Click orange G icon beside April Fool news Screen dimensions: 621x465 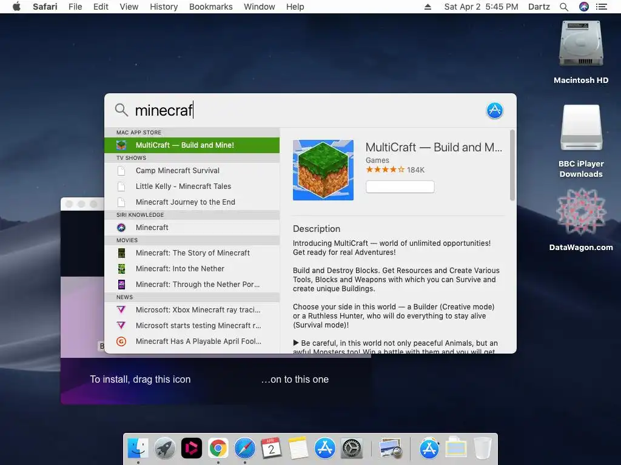(121, 341)
